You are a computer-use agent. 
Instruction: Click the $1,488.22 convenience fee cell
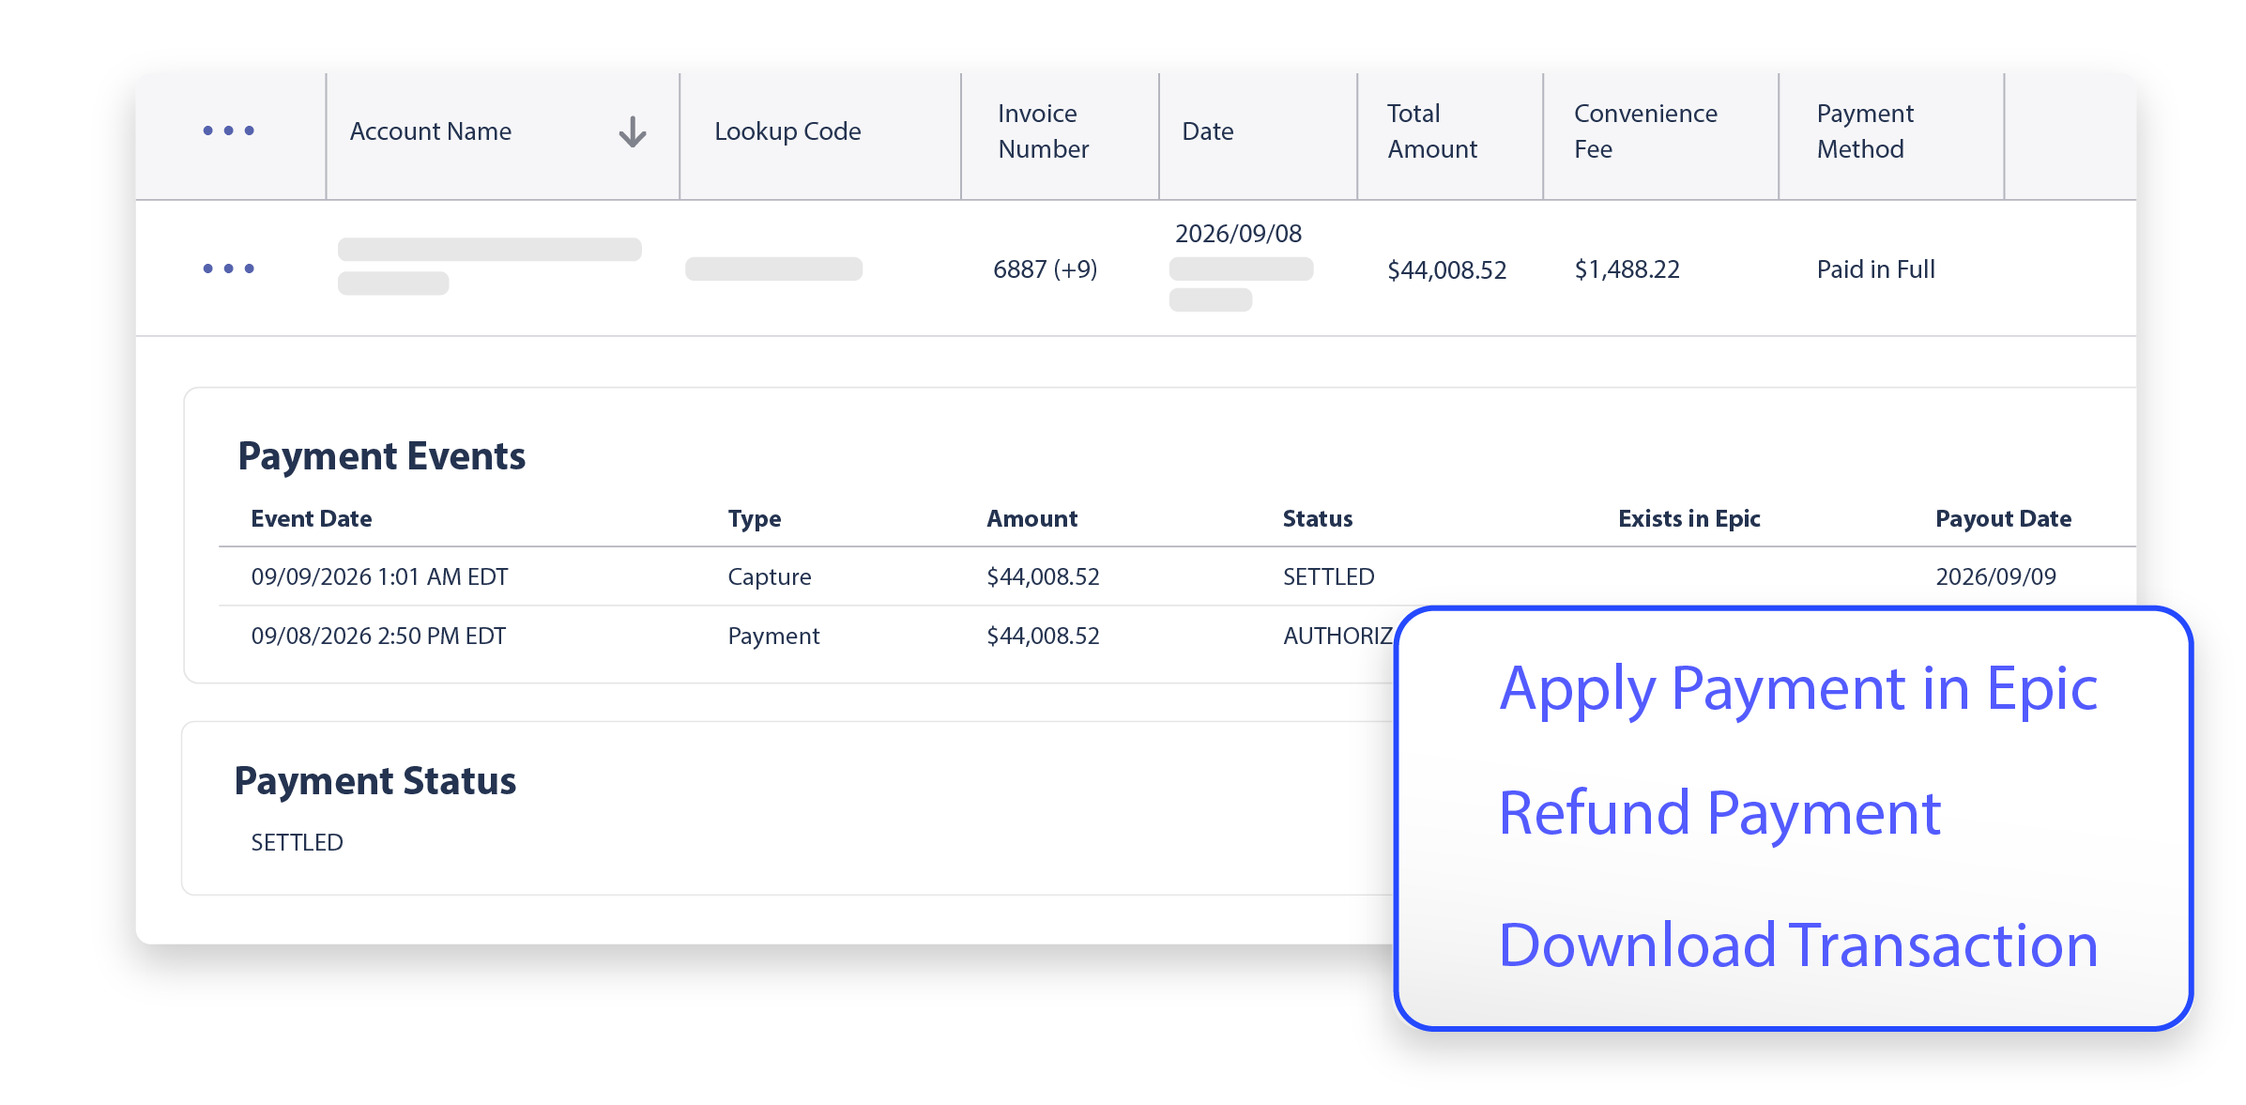(1627, 269)
